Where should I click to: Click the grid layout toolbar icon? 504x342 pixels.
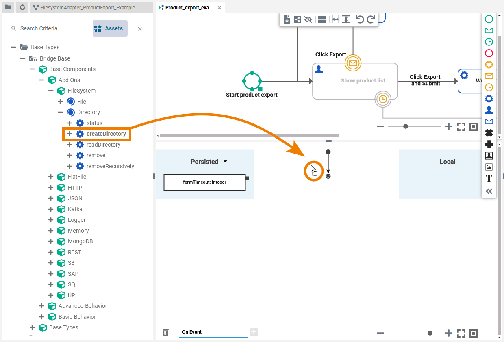coord(322,19)
